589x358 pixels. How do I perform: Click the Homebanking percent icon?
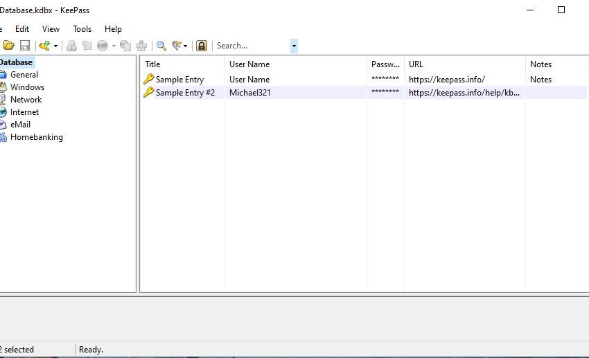click(3, 137)
